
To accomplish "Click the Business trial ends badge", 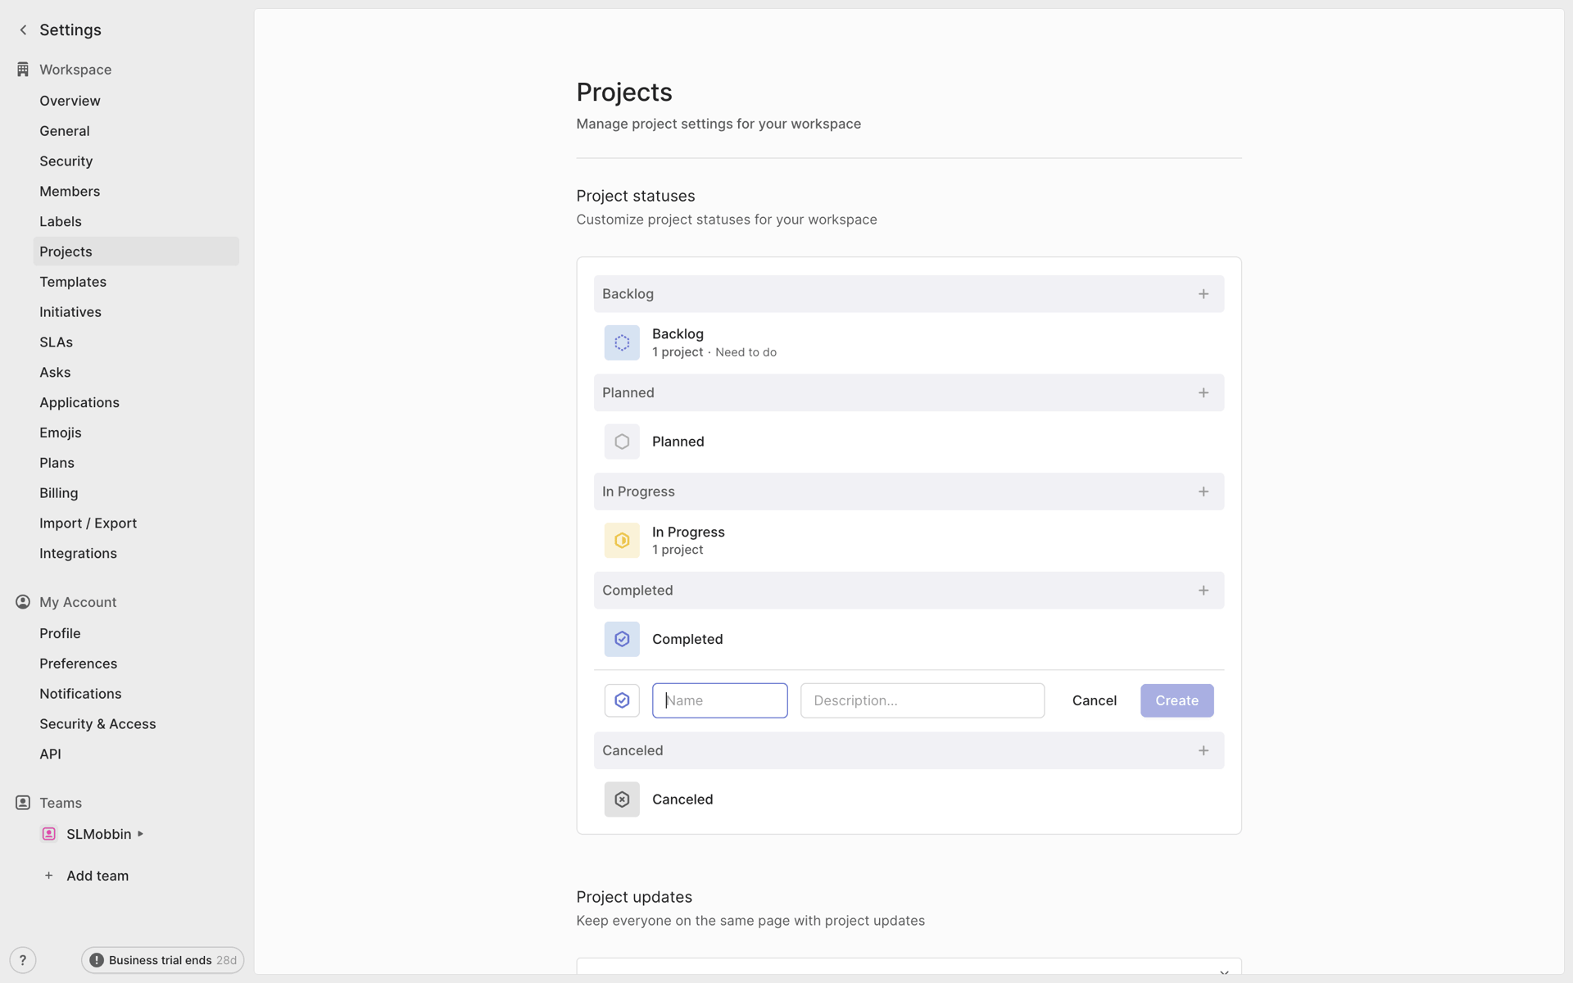I will (162, 960).
